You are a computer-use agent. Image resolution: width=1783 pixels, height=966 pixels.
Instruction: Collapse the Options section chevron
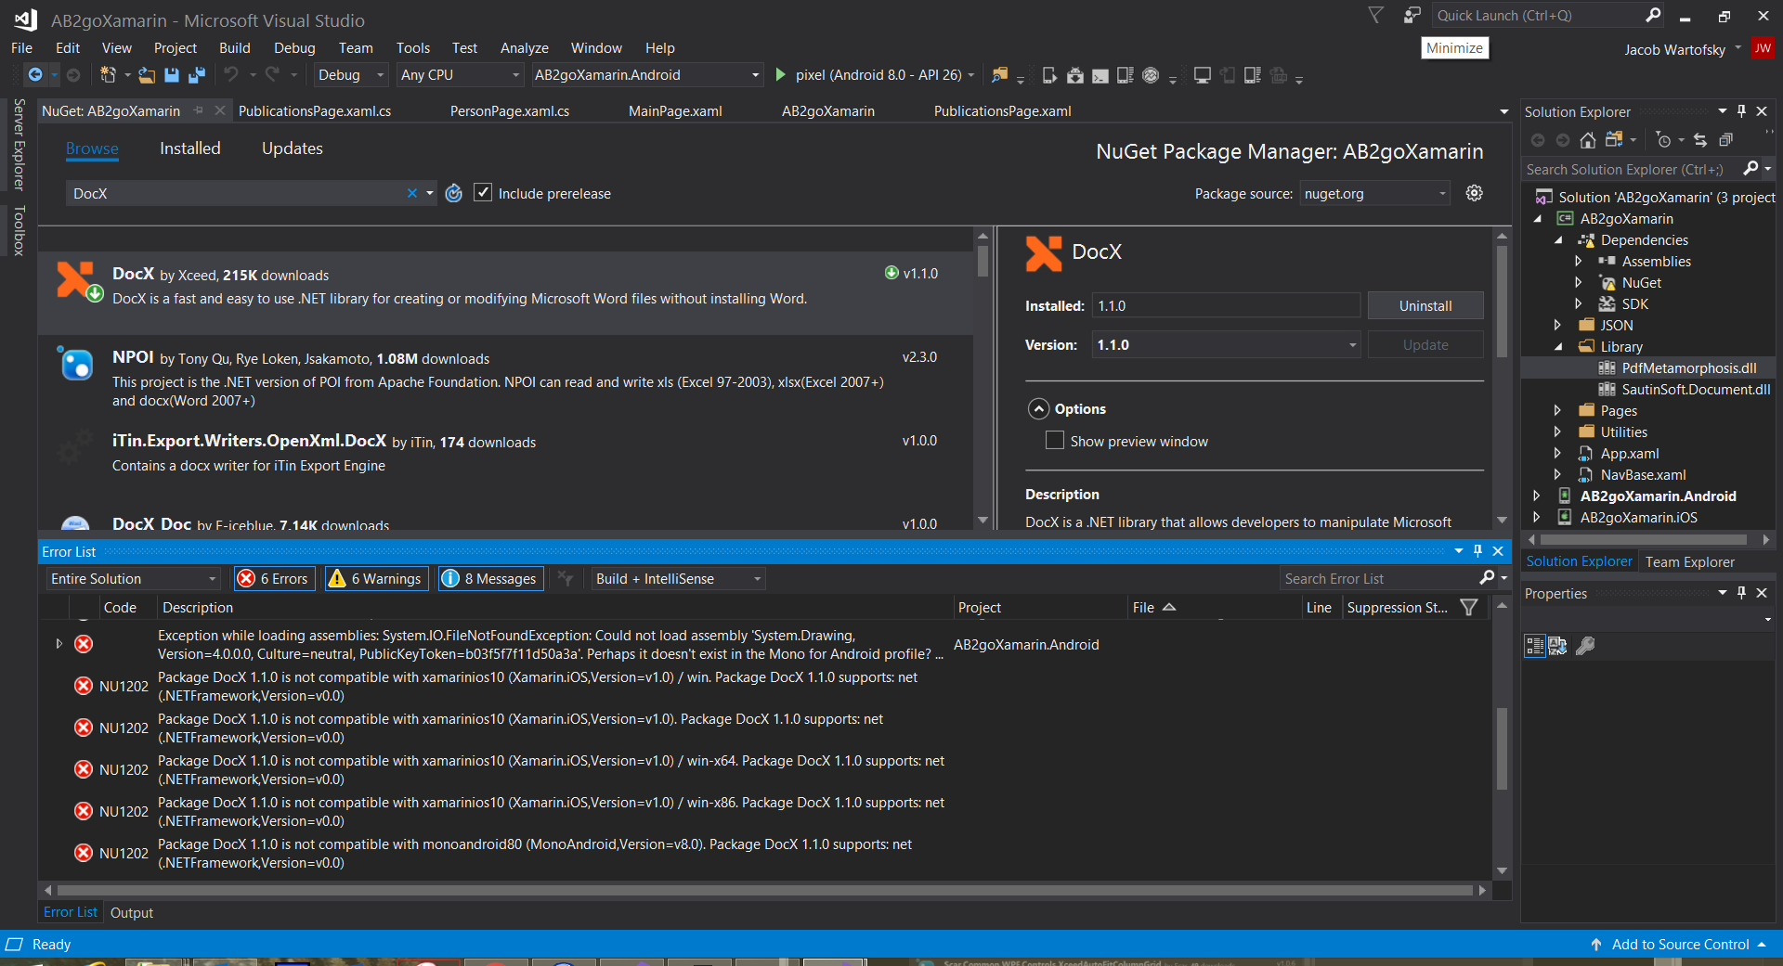pos(1039,409)
